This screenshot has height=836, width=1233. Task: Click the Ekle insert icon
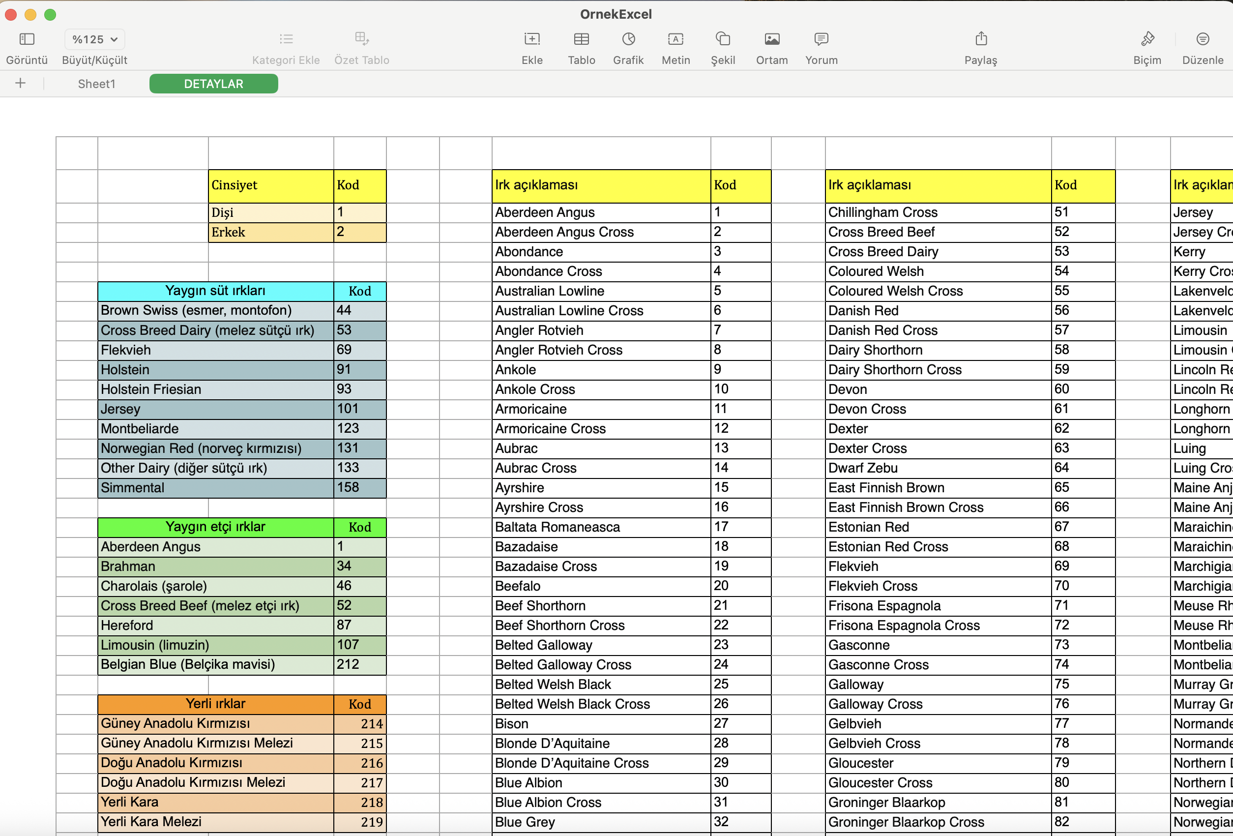tap(531, 39)
